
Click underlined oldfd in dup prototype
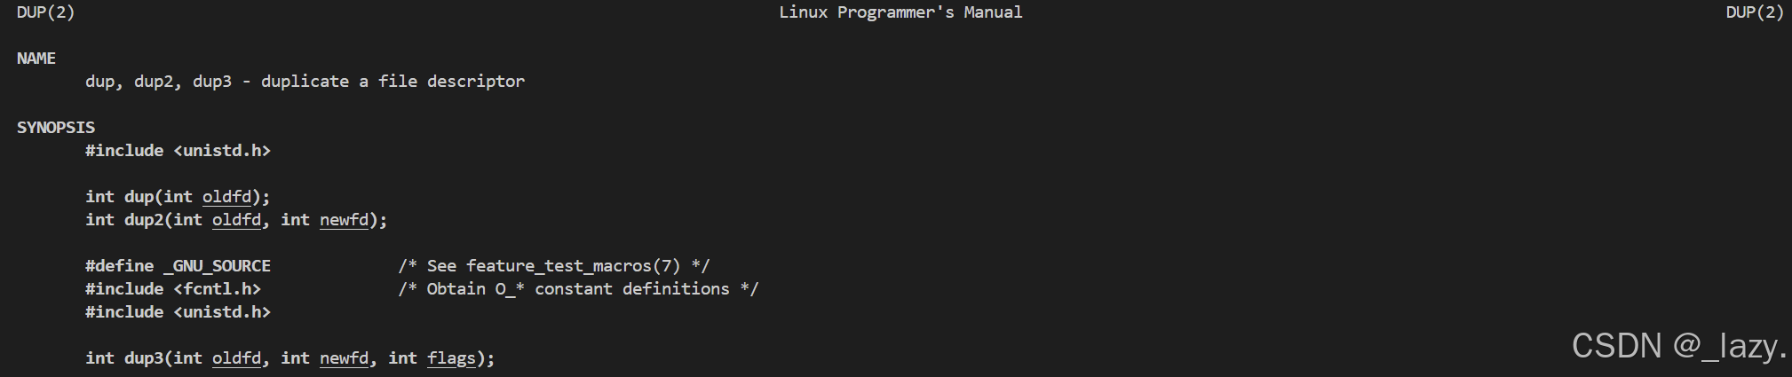pos(227,197)
